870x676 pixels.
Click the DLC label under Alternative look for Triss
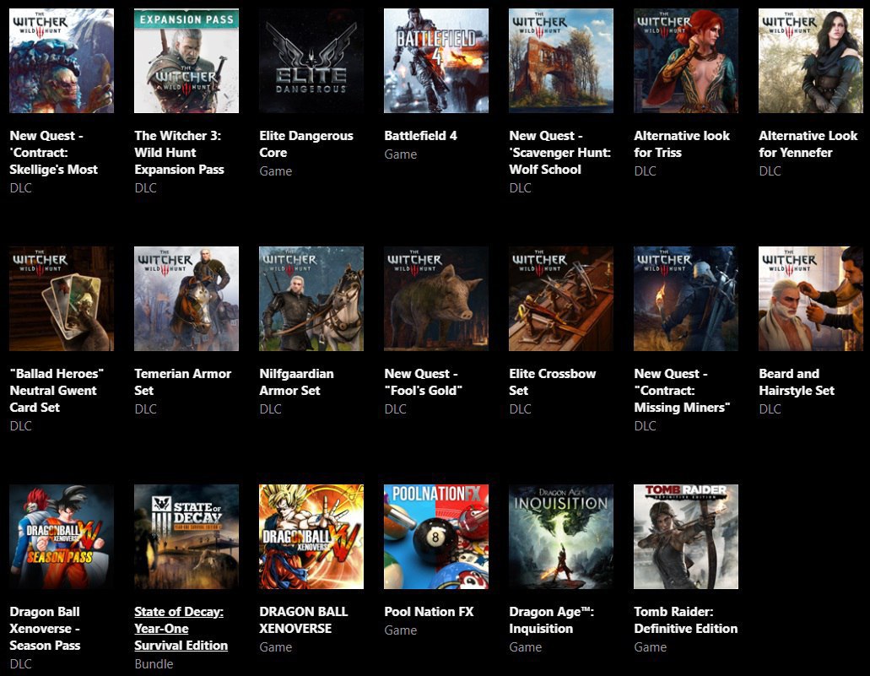(x=645, y=171)
